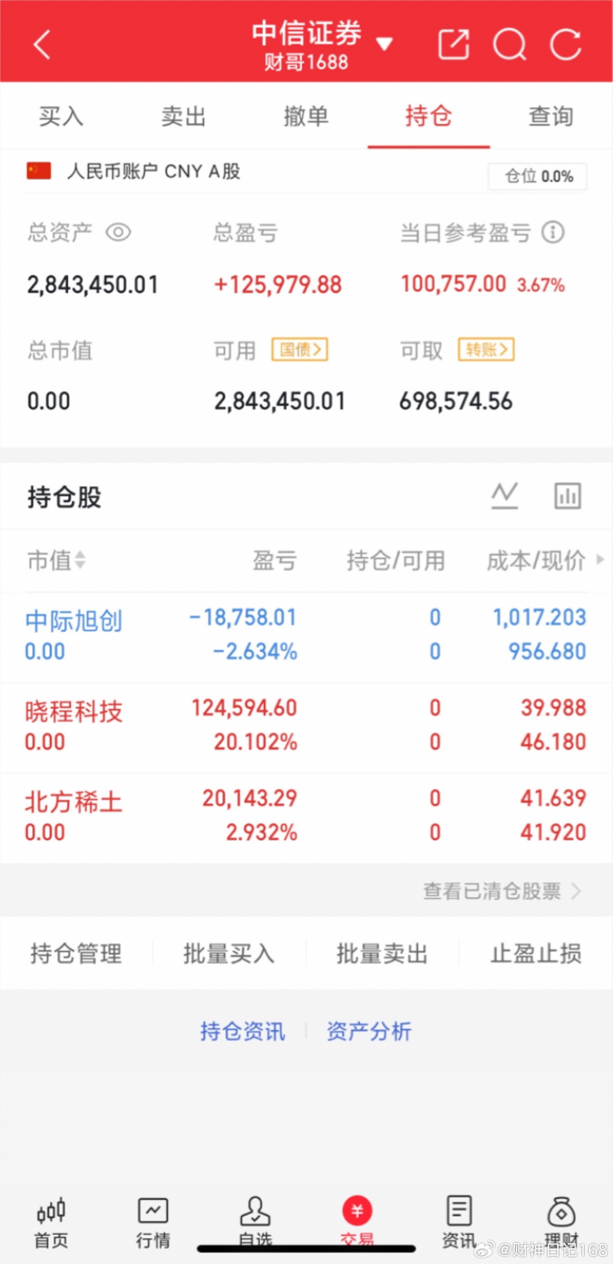The width and height of the screenshot is (613, 1264).
Task: Toggle the eye icon to hide 总资产
Action: point(119,232)
